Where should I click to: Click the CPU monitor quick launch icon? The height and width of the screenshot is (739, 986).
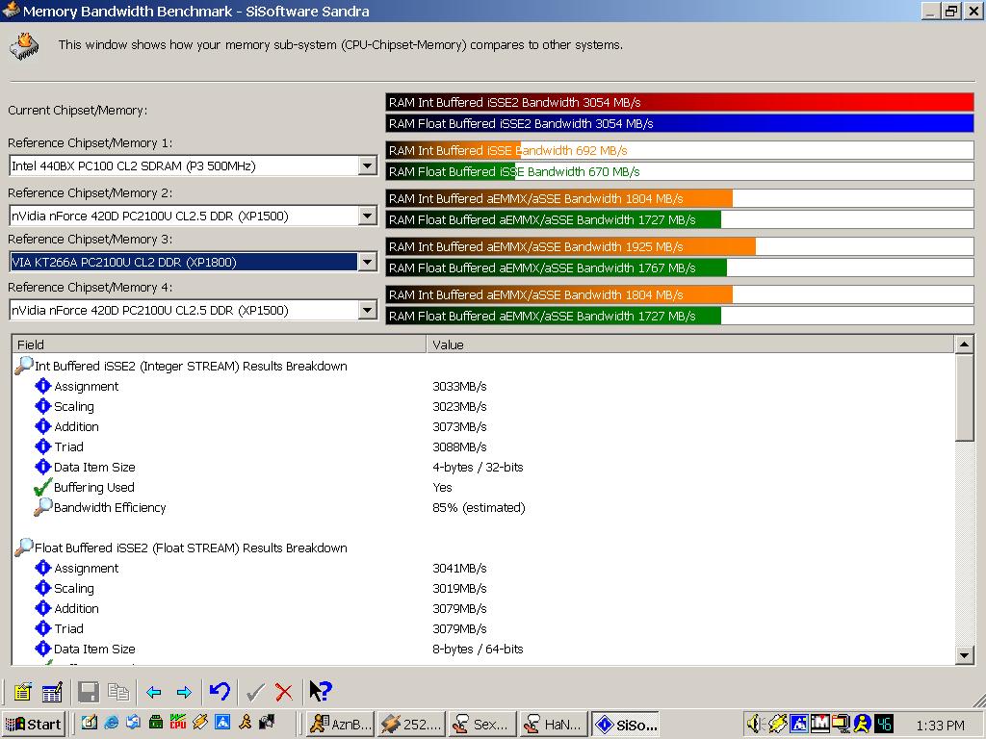coord(178,723)
